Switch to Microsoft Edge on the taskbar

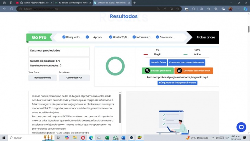click(x=91, y=138)
